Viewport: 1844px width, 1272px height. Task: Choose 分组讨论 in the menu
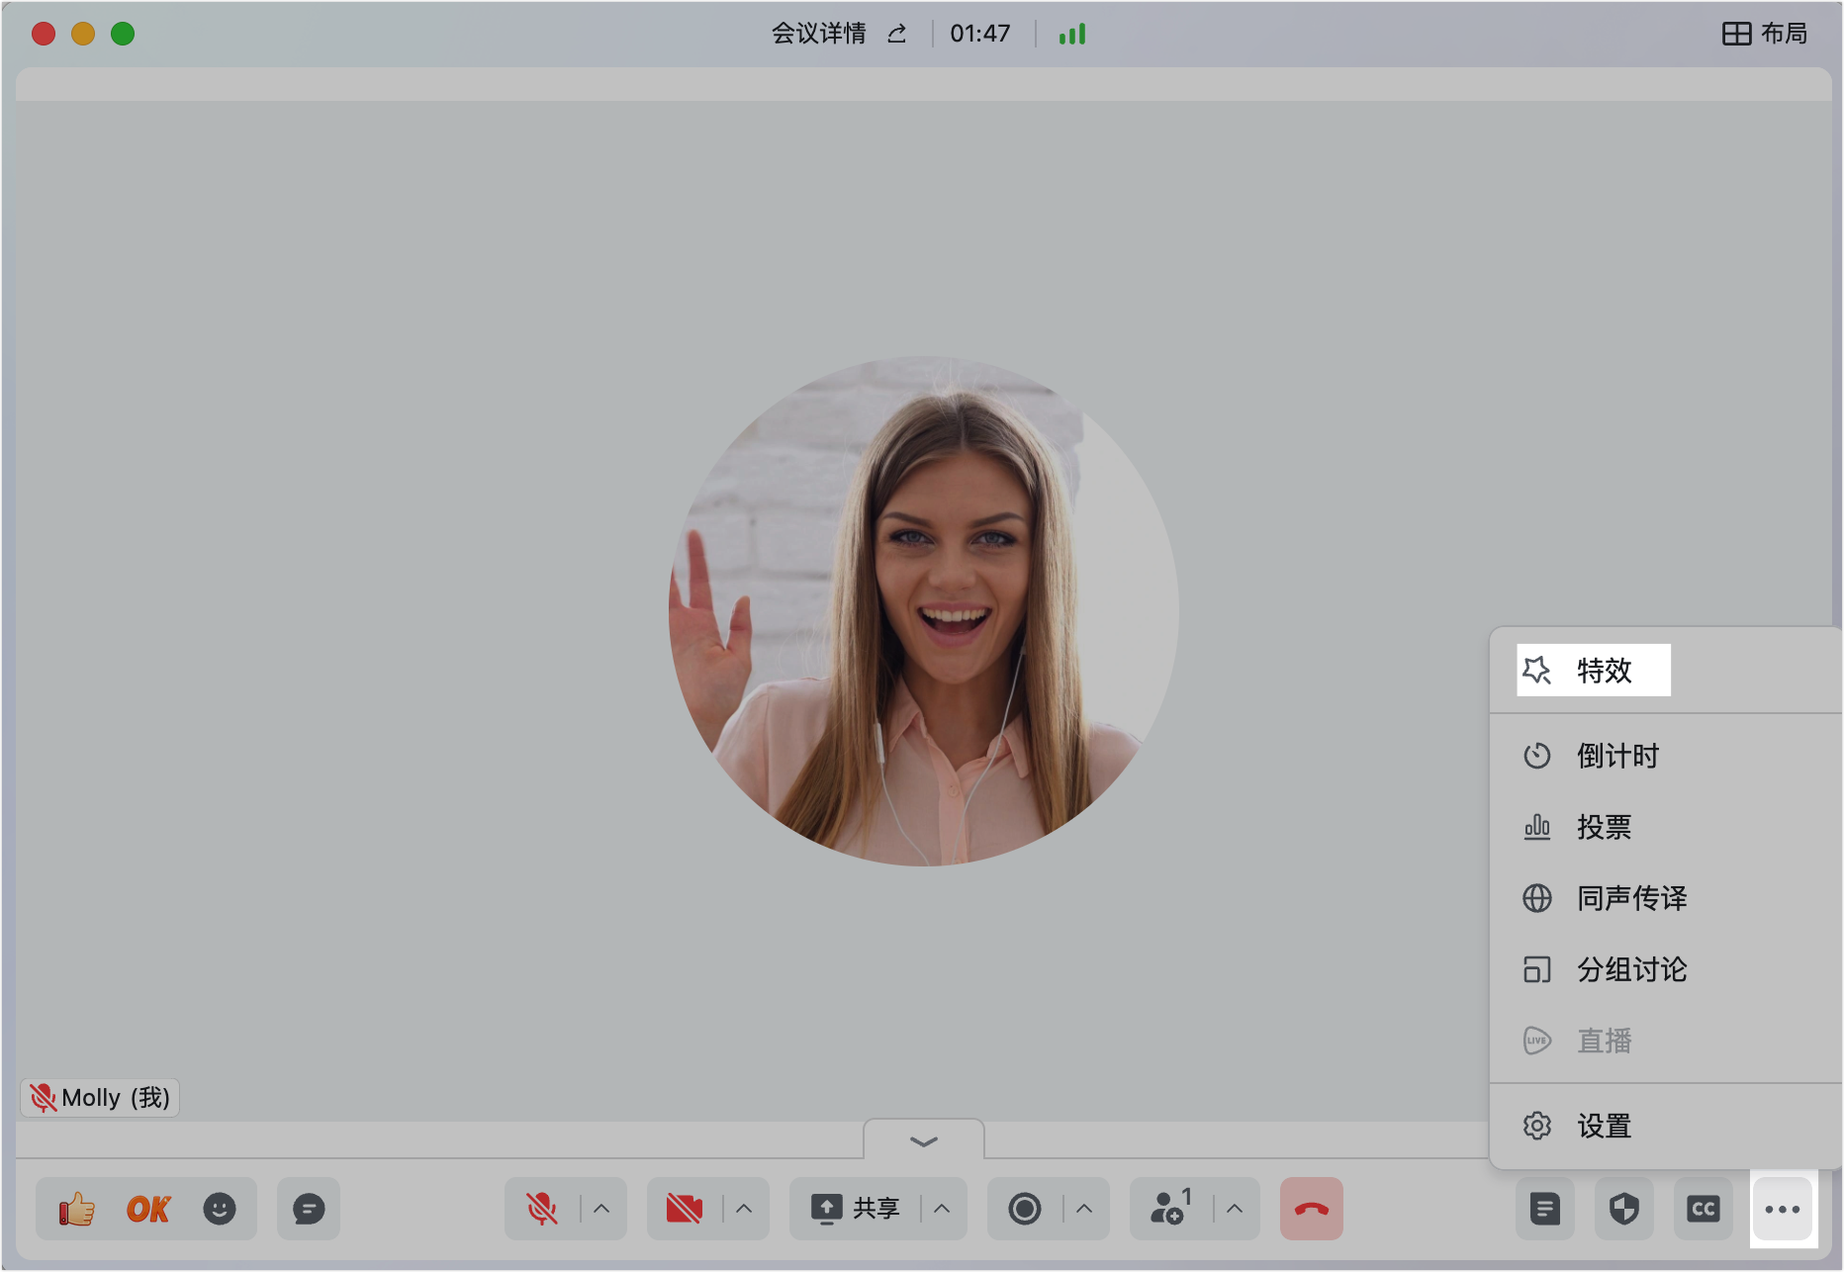coord(1630,969)
